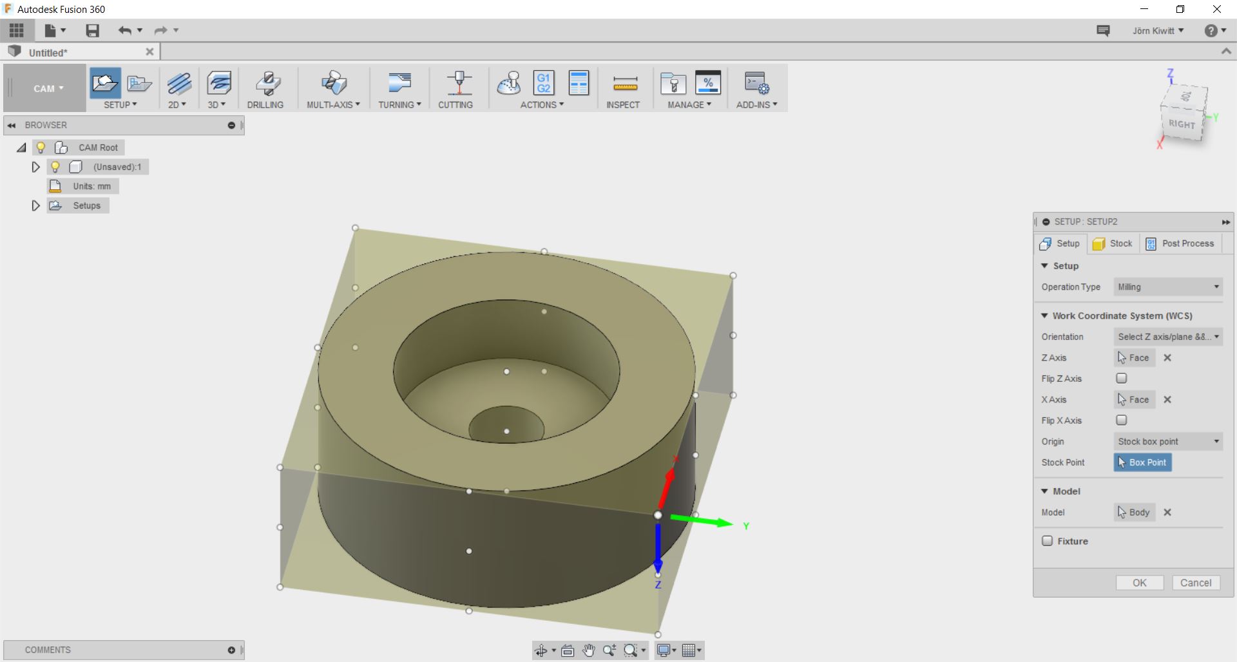This screenshot has width=1237, height=662.
Task: Activate the Inspect measure tool
Action: (x=625, y=84)
